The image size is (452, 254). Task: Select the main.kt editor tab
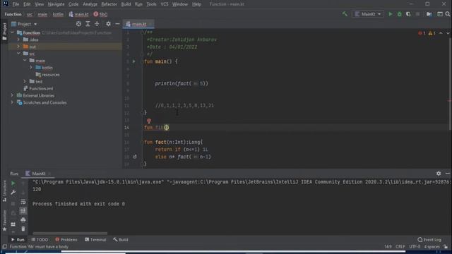point(138,24)
